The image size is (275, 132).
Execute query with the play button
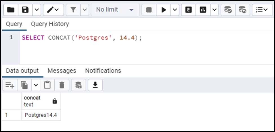164,10
